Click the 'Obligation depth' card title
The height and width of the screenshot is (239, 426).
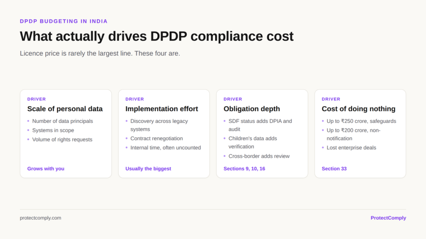click(x=252, y=109)
